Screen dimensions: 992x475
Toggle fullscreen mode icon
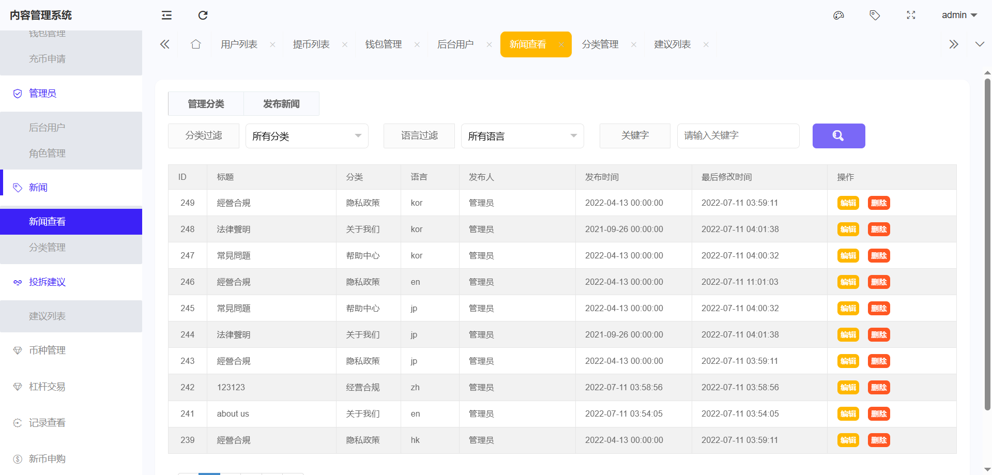tap(911, 16)
